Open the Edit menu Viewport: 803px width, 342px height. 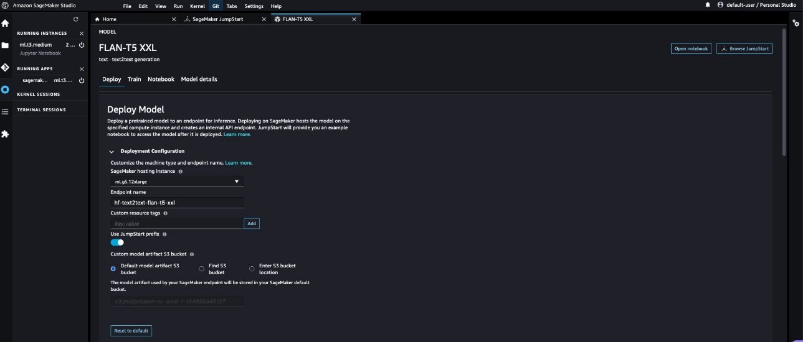point(143,6)
